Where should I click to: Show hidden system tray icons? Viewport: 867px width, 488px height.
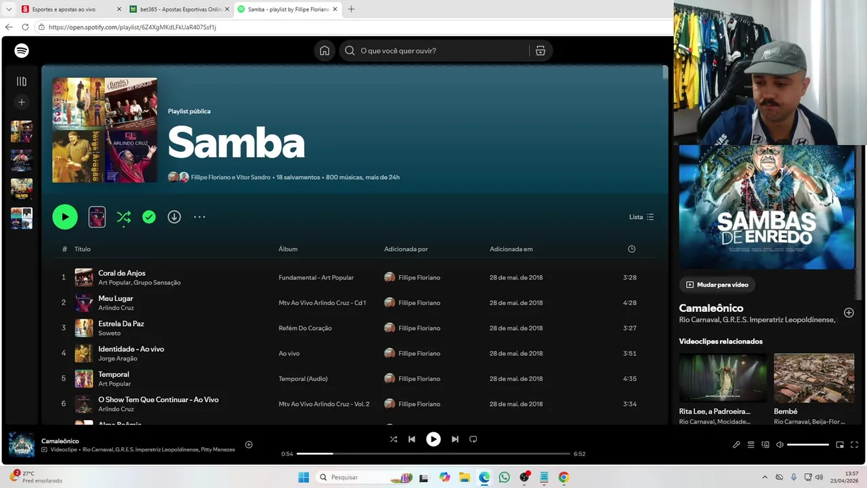[765, 477]
